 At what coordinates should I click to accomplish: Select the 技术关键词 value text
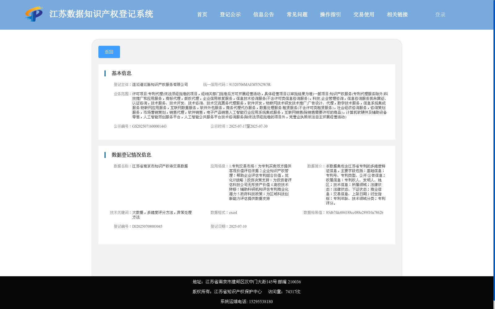tap(162, 215)
